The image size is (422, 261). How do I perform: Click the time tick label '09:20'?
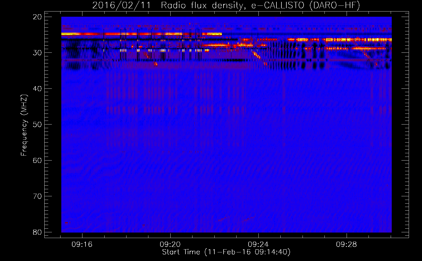(170, 245)
